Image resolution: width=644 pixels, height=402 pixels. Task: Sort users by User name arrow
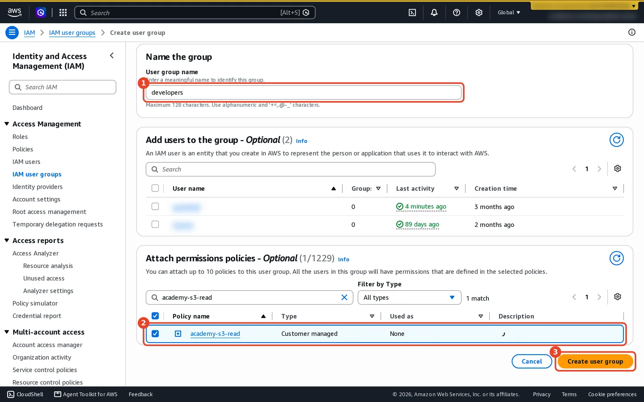click(x=334, y=188)
